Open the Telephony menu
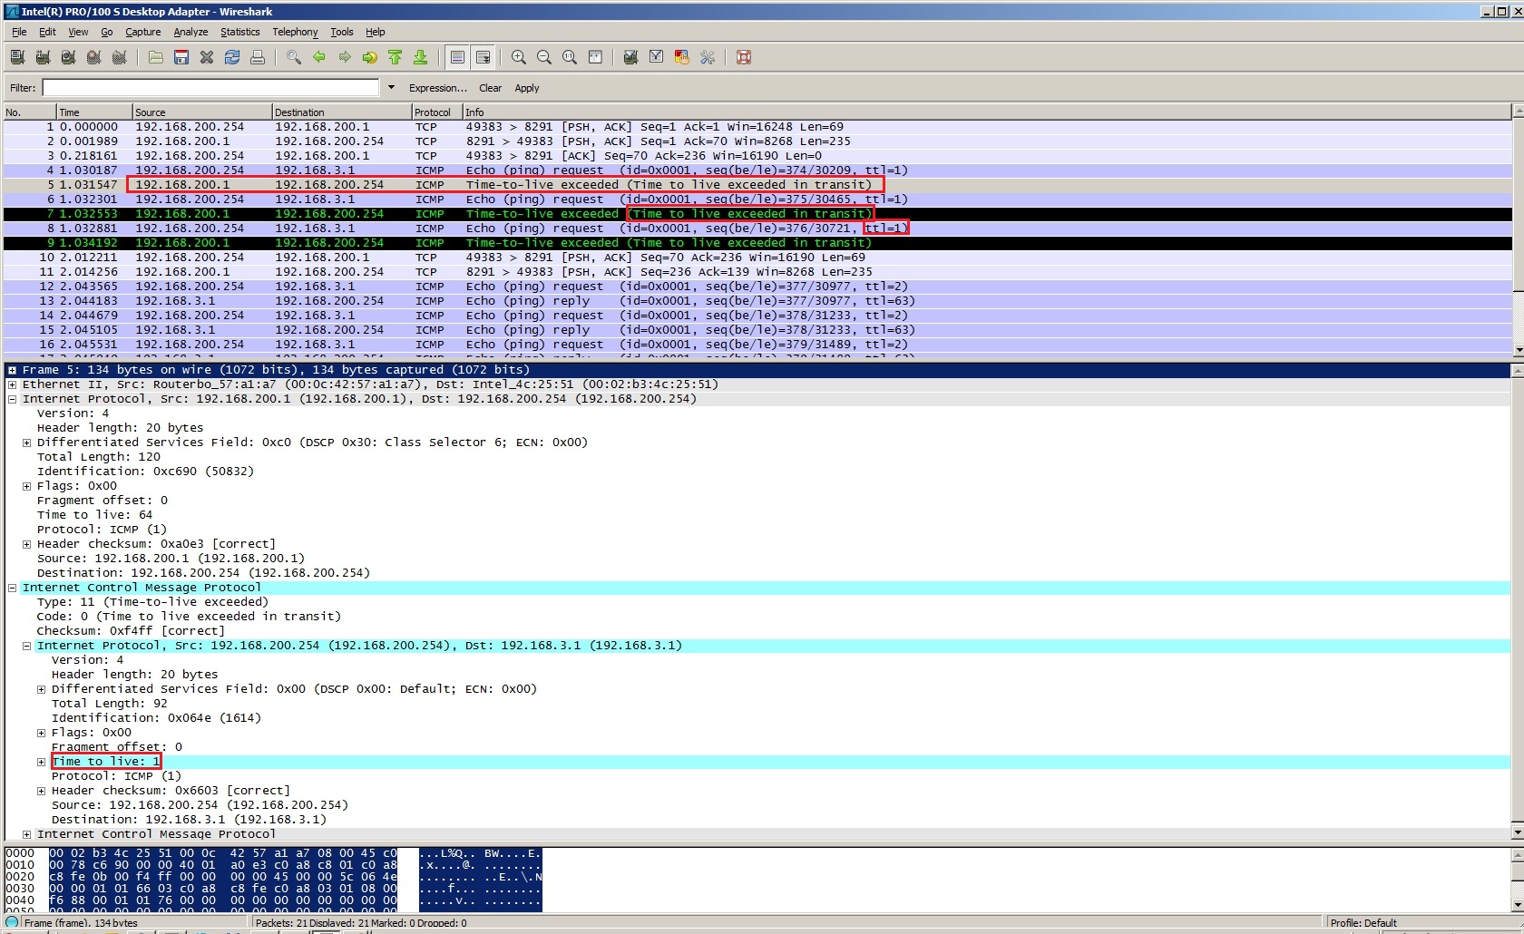This screenshot has width=1524, height=934. (295, 32)
